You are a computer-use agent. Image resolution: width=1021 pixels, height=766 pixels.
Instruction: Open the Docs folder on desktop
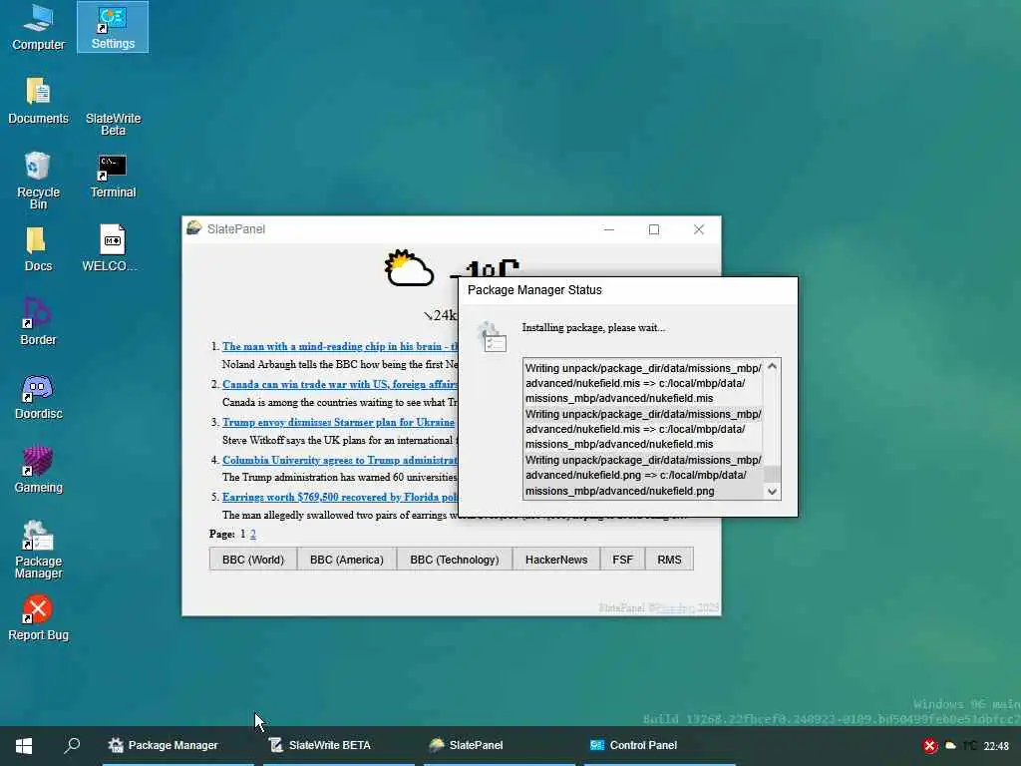click(x=39, y=249)
